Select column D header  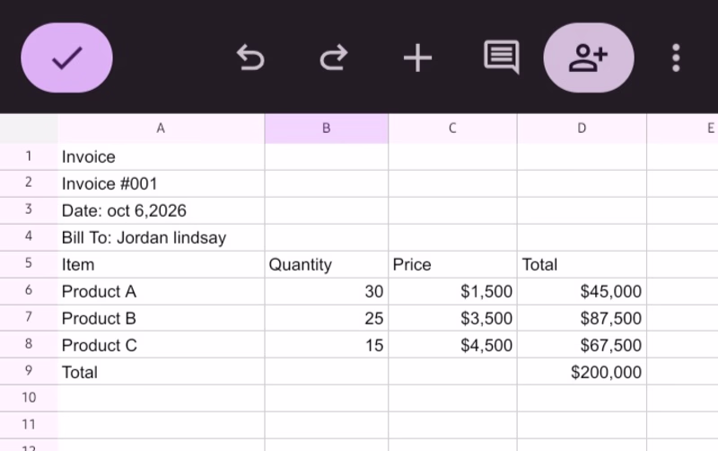582,128
